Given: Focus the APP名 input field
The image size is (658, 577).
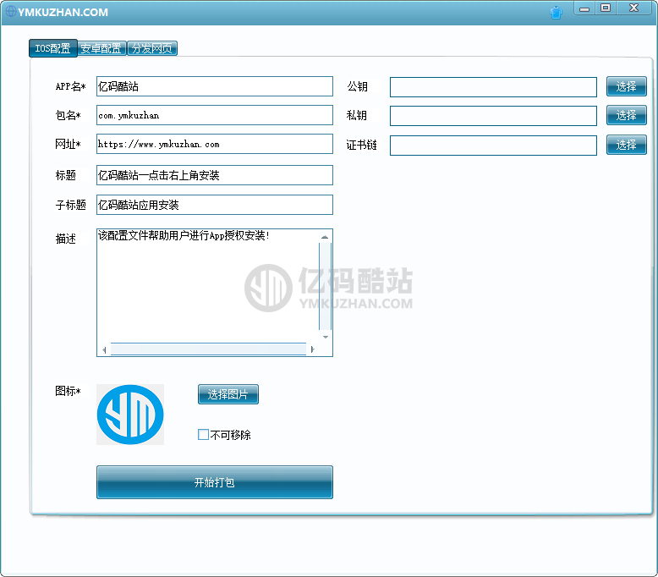Looking at the screenshot, I should click(215, 86).
